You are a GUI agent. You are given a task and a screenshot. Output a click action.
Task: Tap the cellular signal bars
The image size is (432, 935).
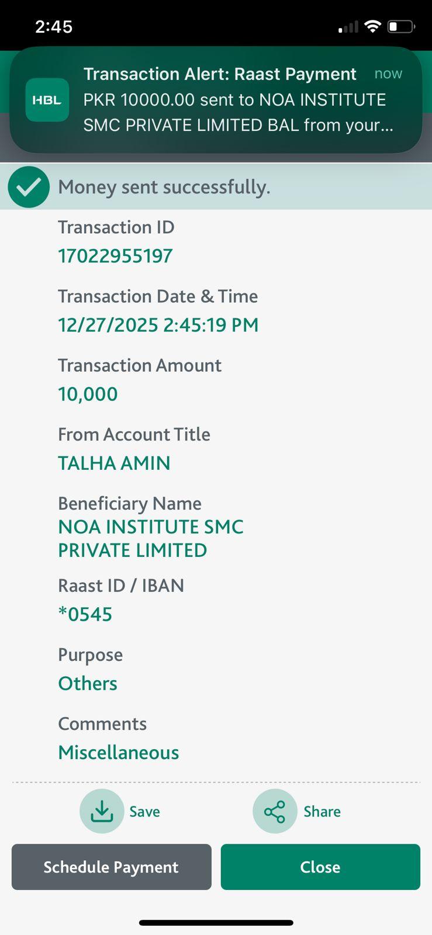coord(348,27)
